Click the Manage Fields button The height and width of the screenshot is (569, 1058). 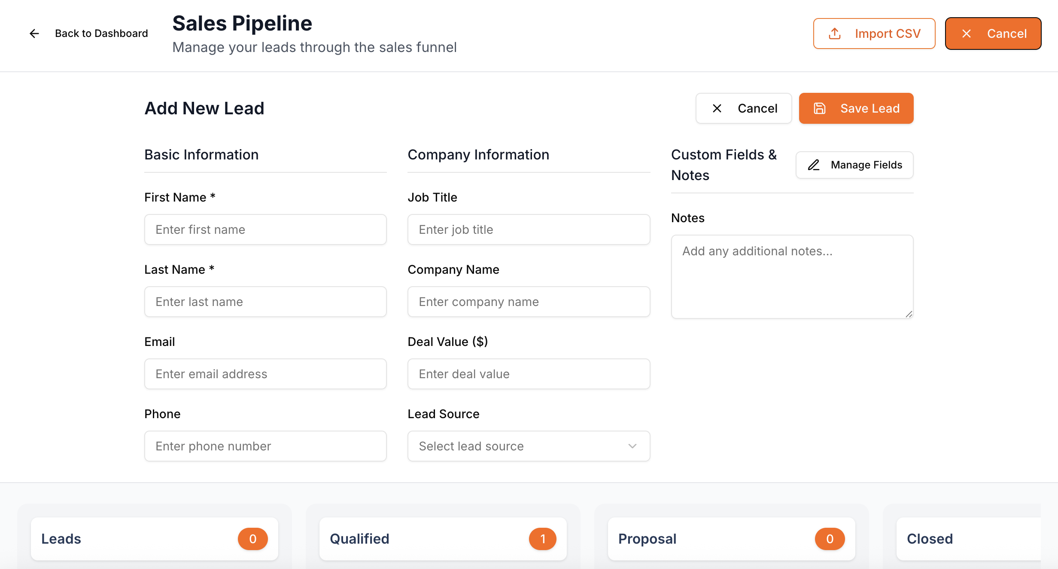pyautogui.click(x=854, y=165)
